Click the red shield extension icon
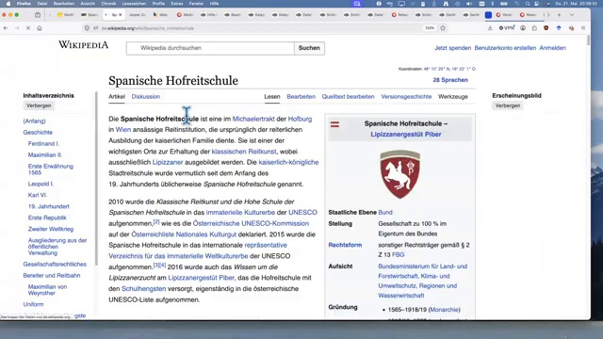Viewport: 603px width, 339px height. click(546, 28)
